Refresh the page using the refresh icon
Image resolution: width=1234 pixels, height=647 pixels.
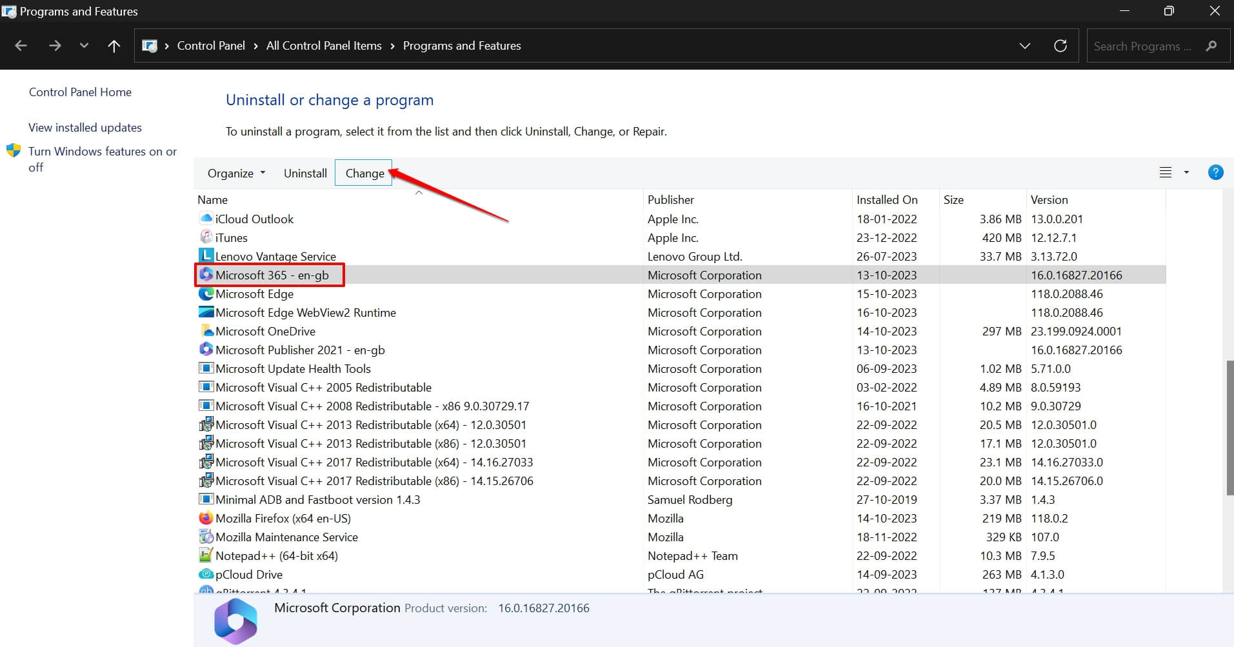pyautogui.click(x=1060, y=45)
